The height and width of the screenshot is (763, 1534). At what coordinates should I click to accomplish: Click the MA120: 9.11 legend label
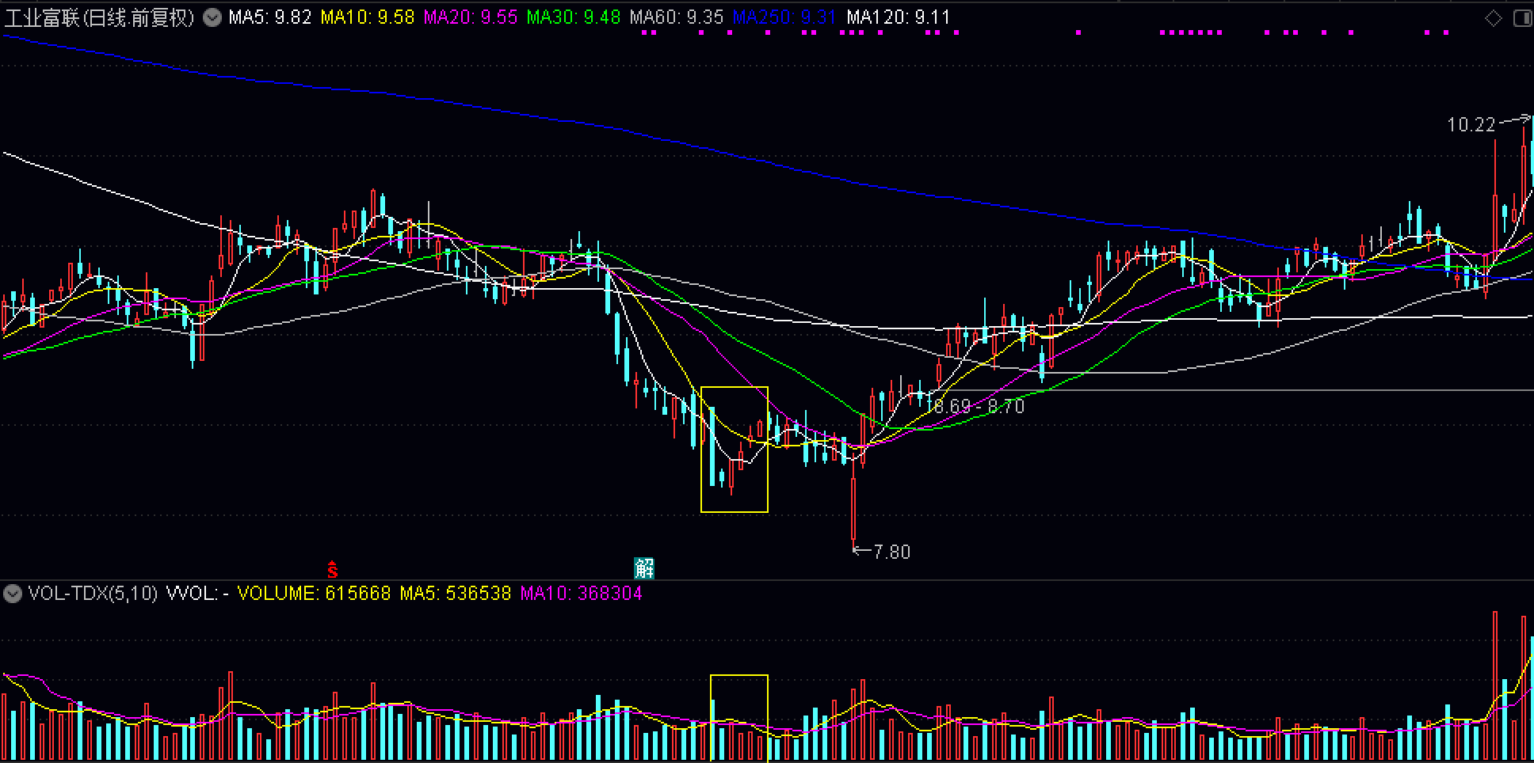[x=898, y=17]
